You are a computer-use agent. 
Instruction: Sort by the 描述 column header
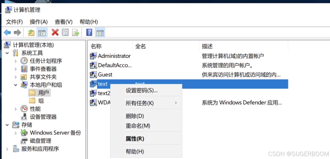tap(244, 46)
